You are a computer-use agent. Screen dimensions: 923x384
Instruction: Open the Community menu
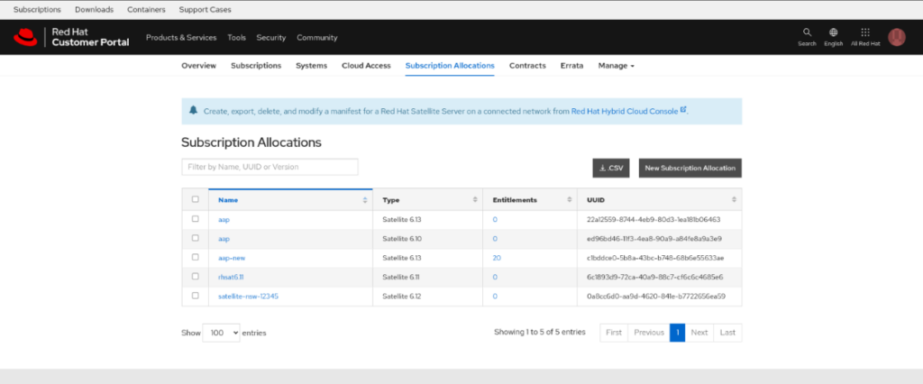pyautogui.click(x=317, y=38)
